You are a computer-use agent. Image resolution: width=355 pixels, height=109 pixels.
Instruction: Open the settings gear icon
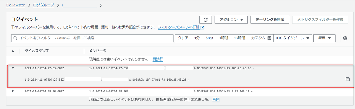345,38
